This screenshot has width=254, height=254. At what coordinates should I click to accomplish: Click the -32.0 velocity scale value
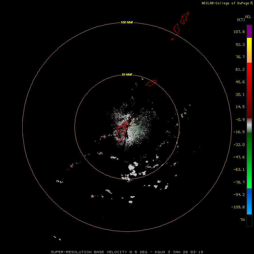[x=239, y=145]
